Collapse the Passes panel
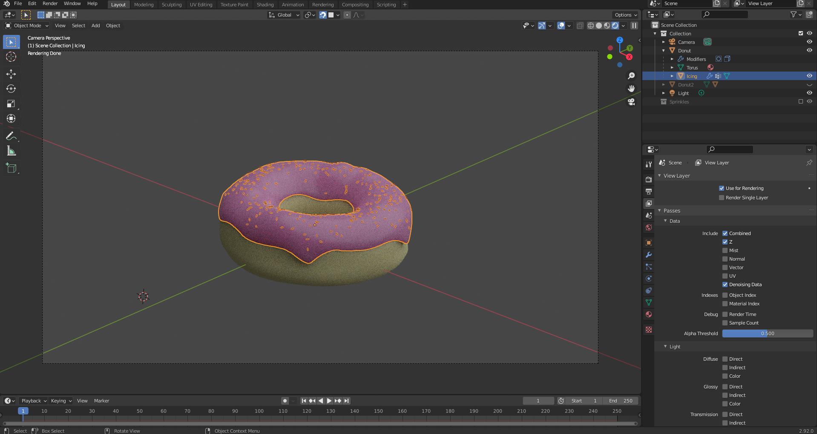Image resolution: width=817 pixels, height=434 pixels. 659,211
